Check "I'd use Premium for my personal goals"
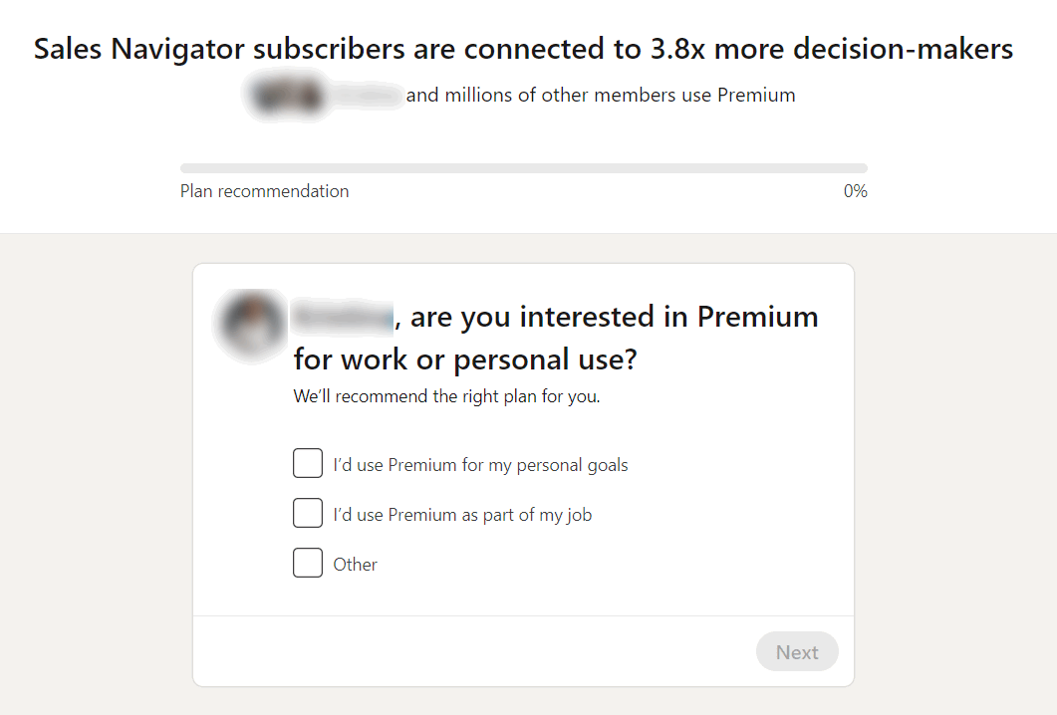Image resolution: width=1057 pixels, height=715 pixels. (308, 463)
